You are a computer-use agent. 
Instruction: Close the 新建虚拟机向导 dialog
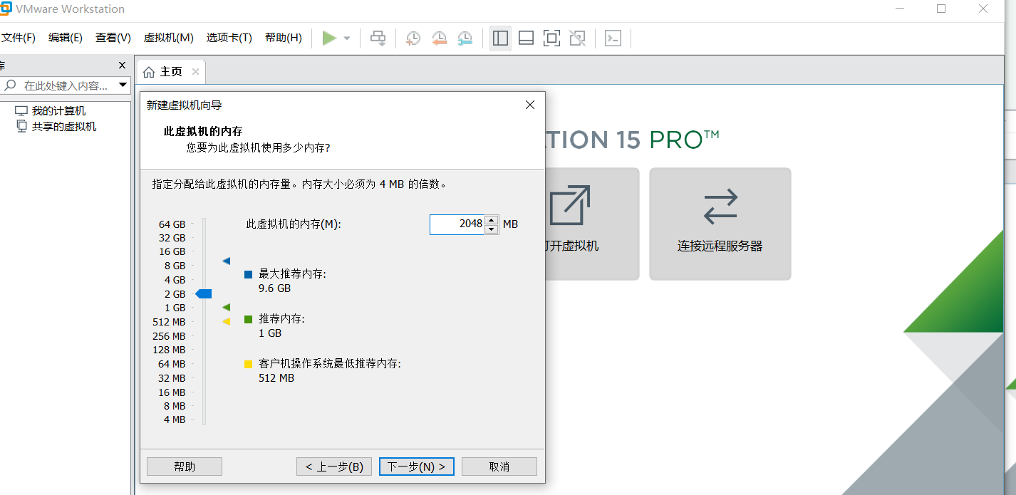pos(529,105)
